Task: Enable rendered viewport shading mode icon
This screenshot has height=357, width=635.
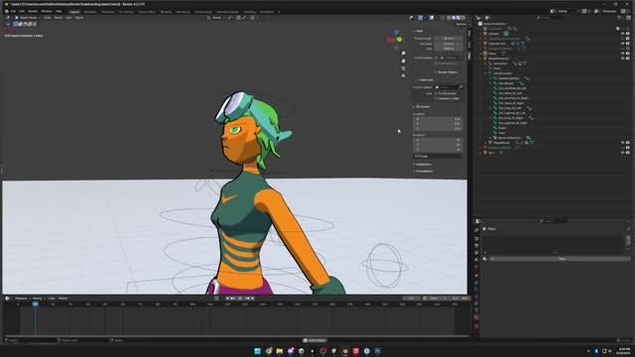Action: pyautogui.click(x=462, y=18)
